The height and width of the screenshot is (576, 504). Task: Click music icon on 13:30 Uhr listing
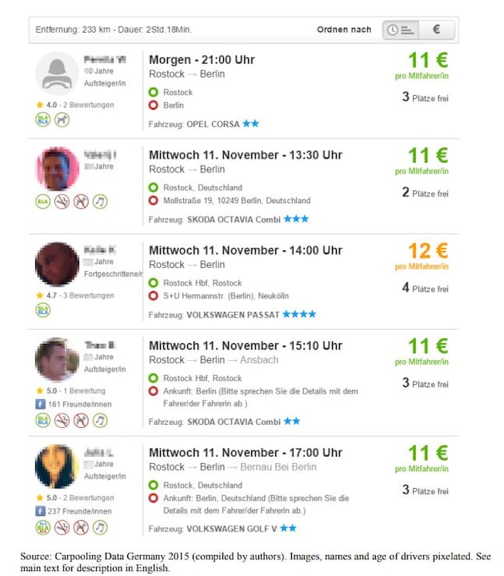(x=100, y=202)
